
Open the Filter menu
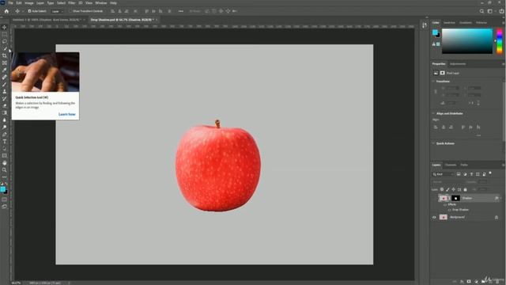[x=72, y=3]
